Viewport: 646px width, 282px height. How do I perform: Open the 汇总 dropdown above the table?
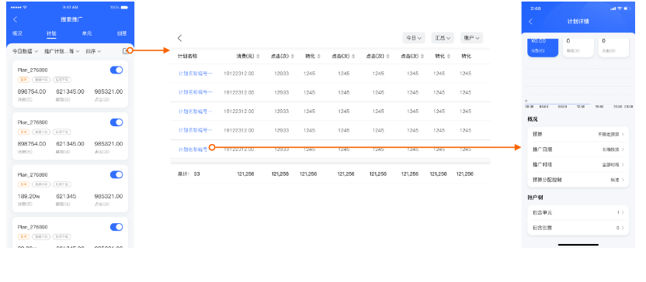tap(443, 38)
